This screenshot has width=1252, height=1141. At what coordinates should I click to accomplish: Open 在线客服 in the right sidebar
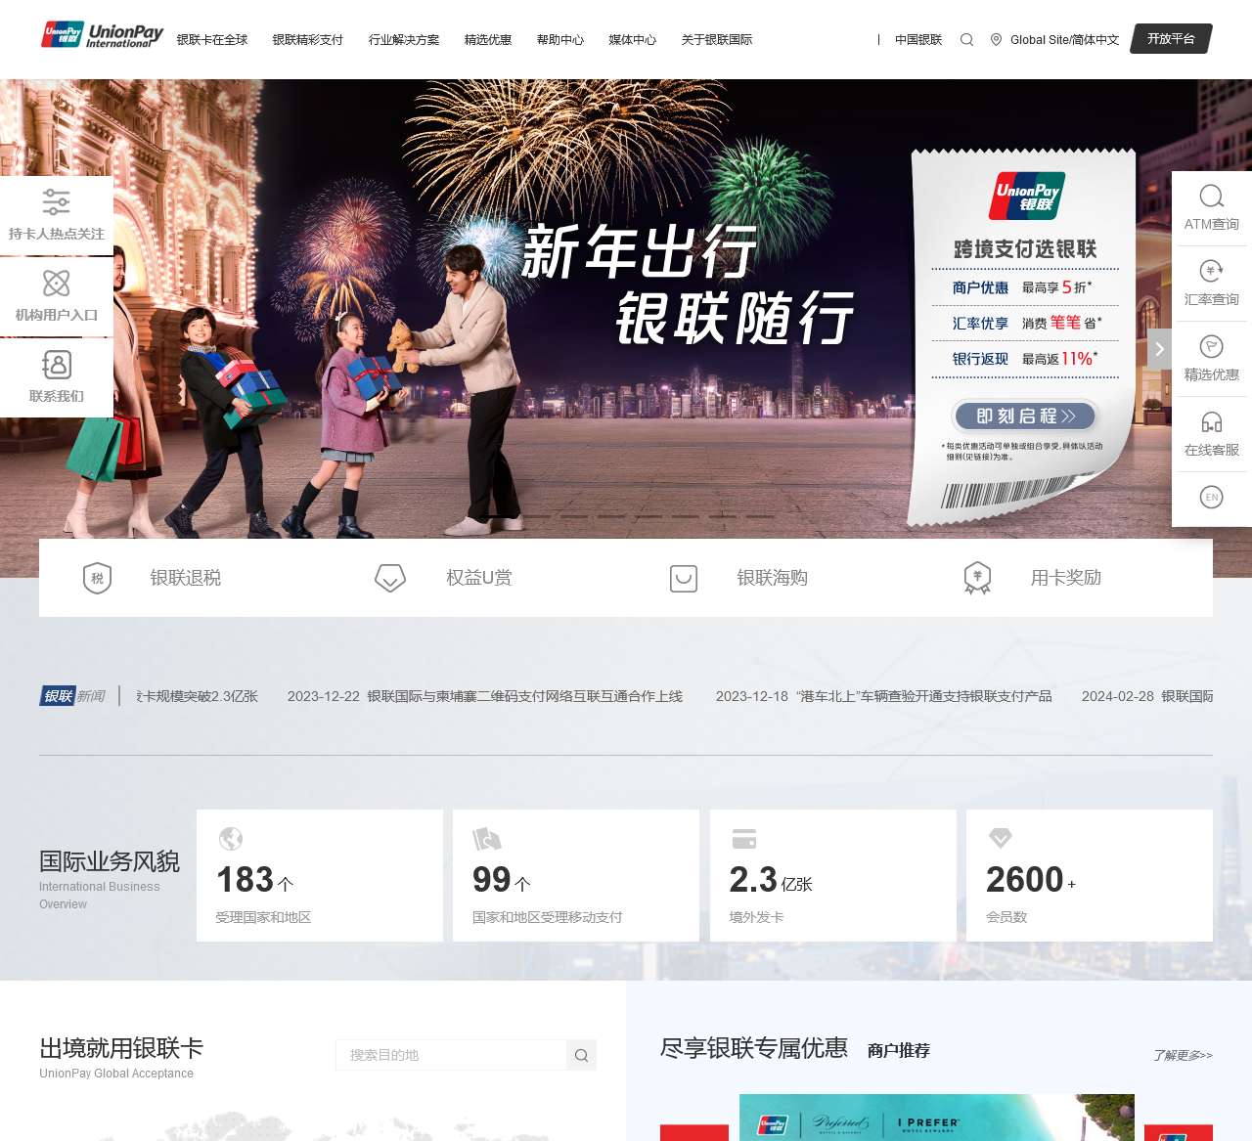point(1212,434)
